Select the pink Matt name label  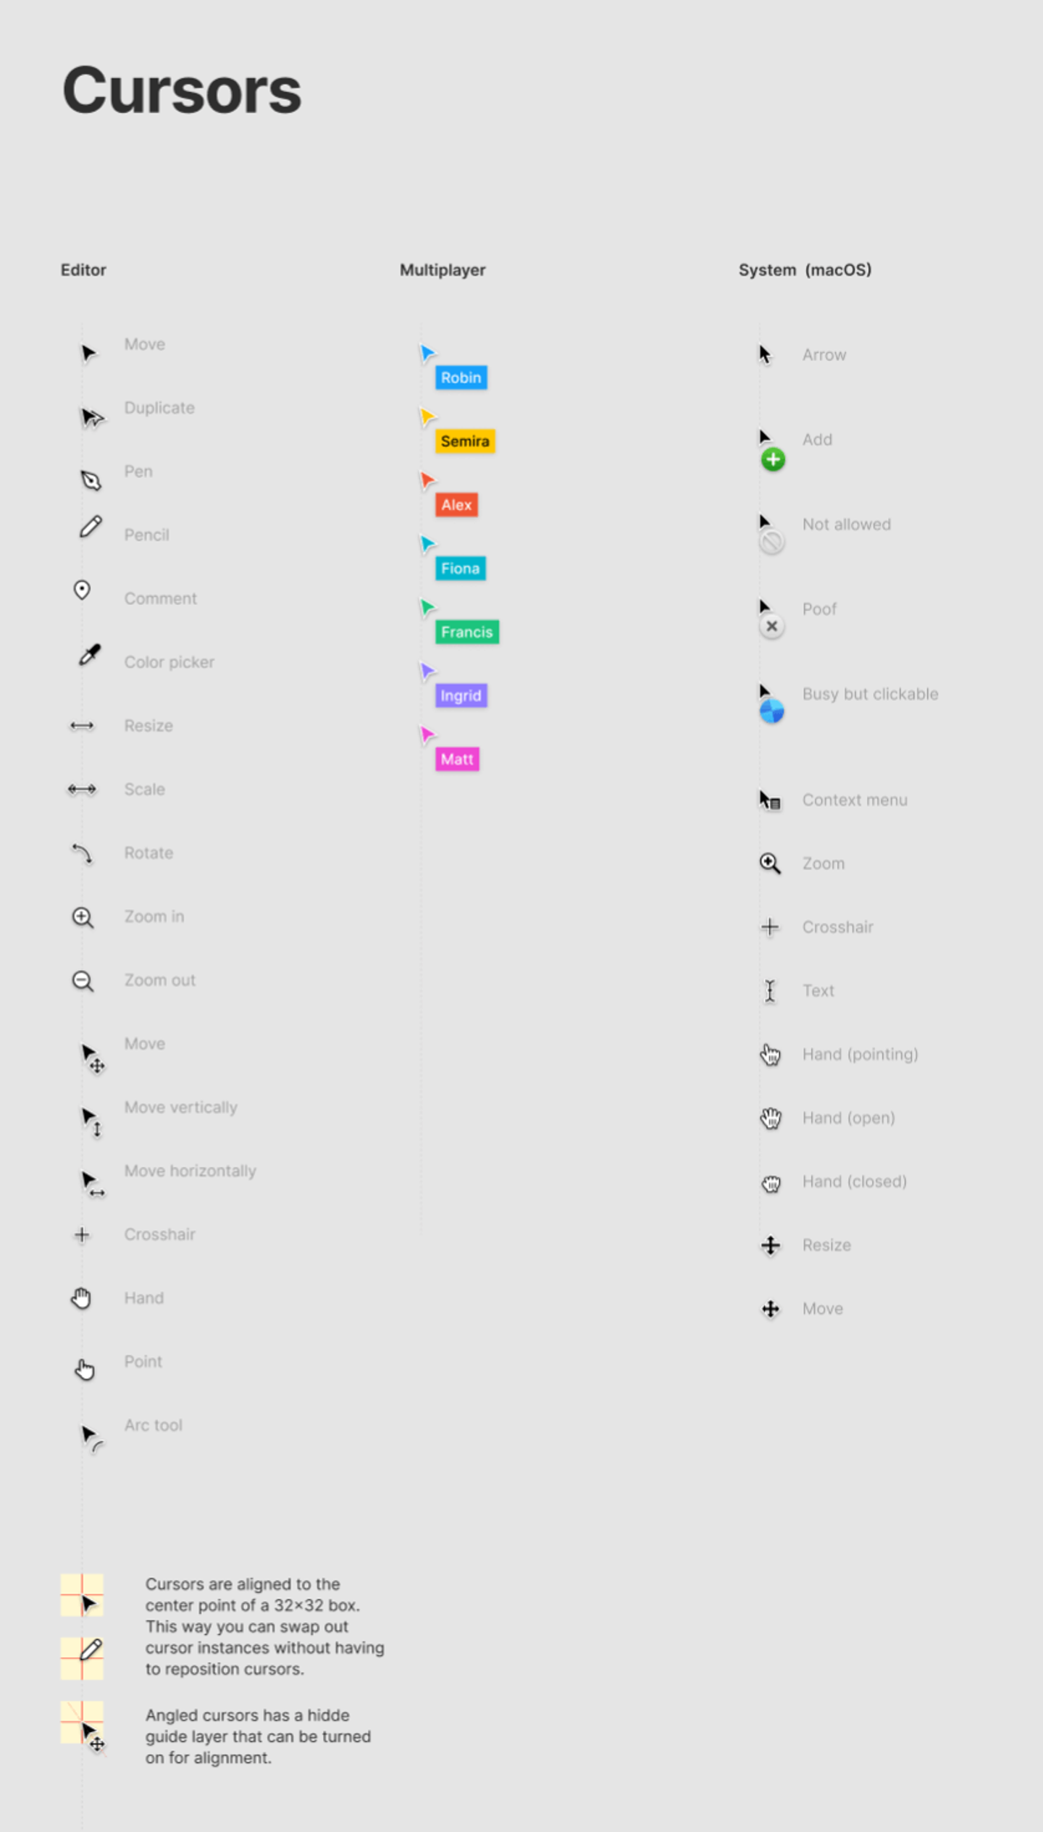pyautogui.click(x=457, y=759)
